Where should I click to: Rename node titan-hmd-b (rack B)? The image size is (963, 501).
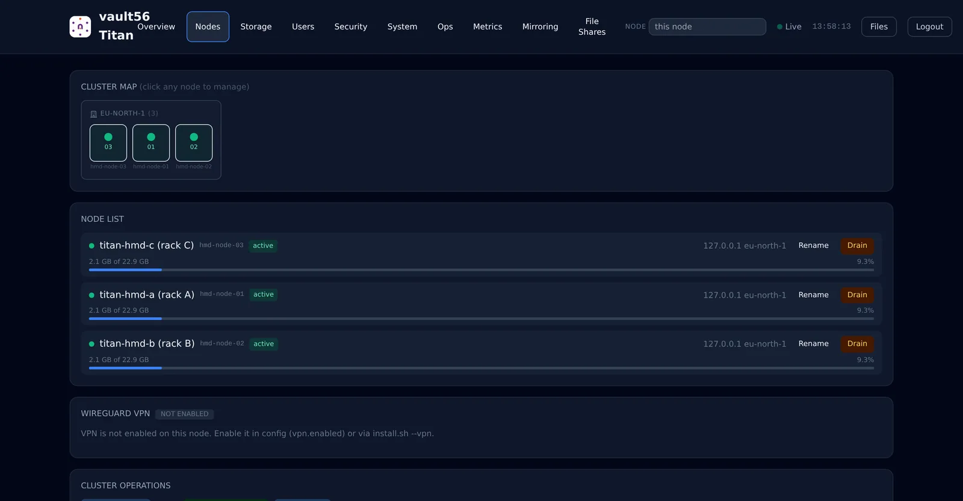pos(813,343)
